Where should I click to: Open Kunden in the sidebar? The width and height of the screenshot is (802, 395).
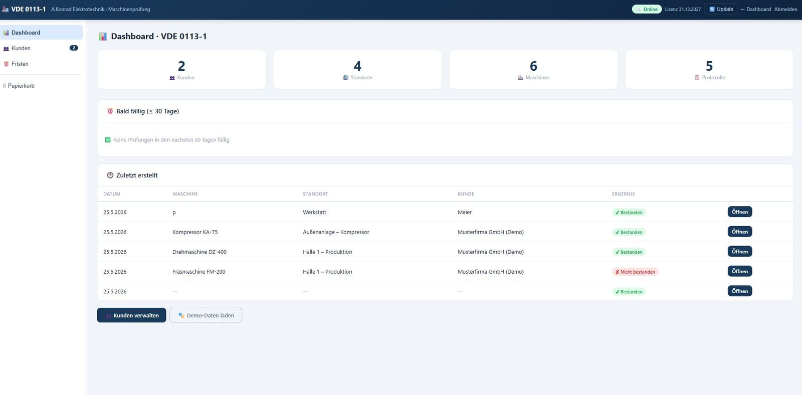coord(42,48)
